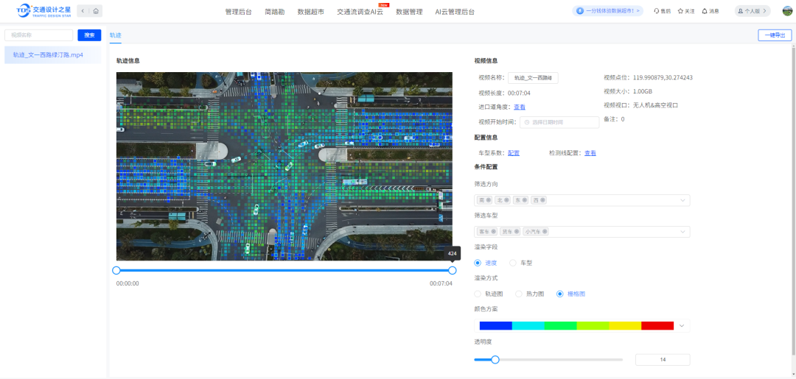This screenshot has height=379, width=796.
Task: Click the lightning icon in promo banner
Action: (580, 10)
